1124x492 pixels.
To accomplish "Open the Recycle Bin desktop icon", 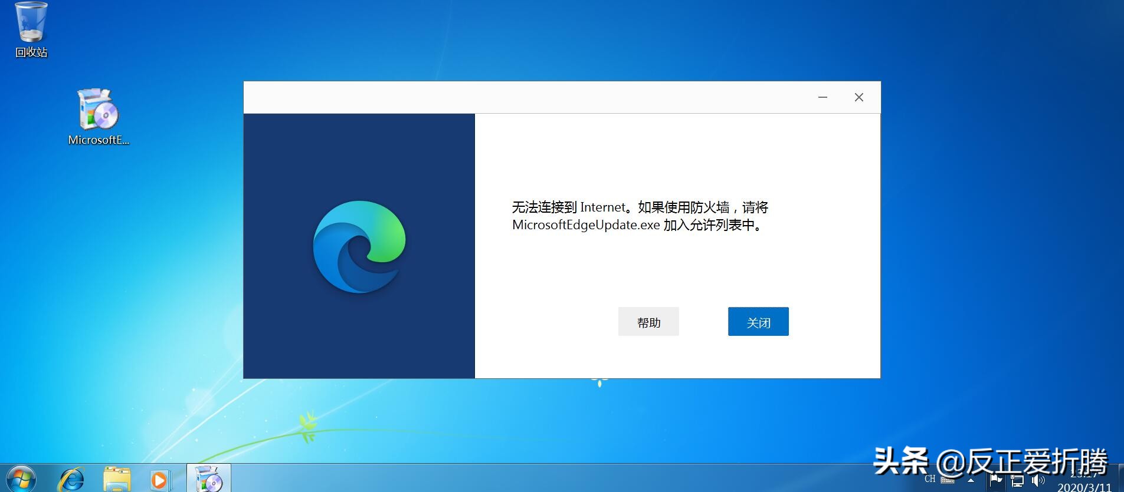I will tap(31, 29).
